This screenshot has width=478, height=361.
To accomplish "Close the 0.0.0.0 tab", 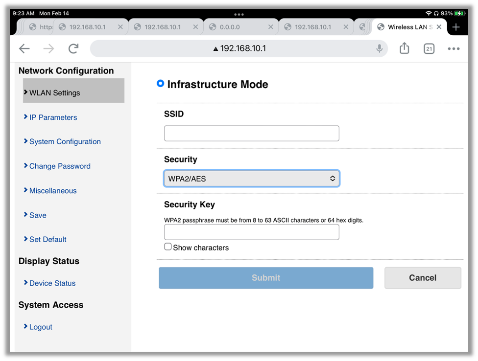I will click(271, 27).
